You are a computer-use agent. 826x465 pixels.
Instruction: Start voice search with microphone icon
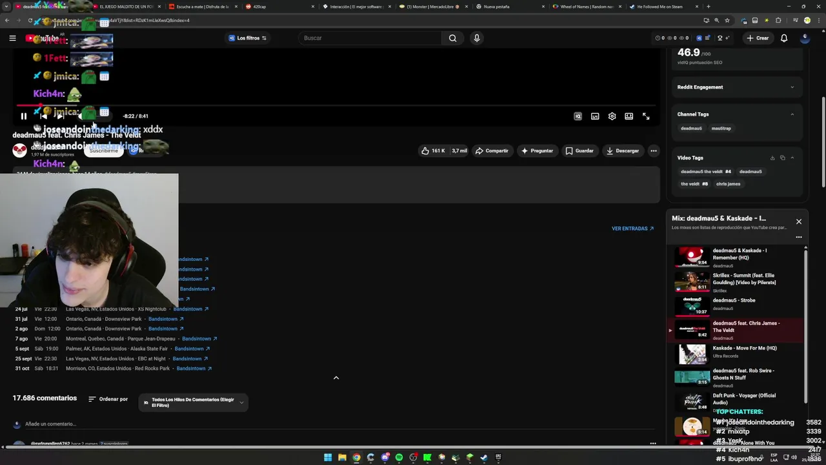coord(477,38)
